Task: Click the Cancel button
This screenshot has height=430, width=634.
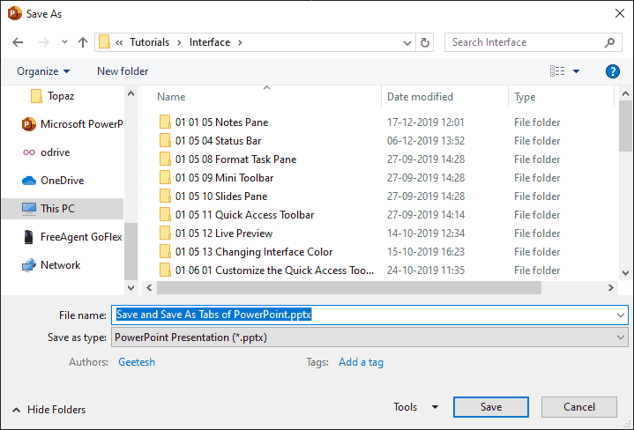Action: point(579,407)
